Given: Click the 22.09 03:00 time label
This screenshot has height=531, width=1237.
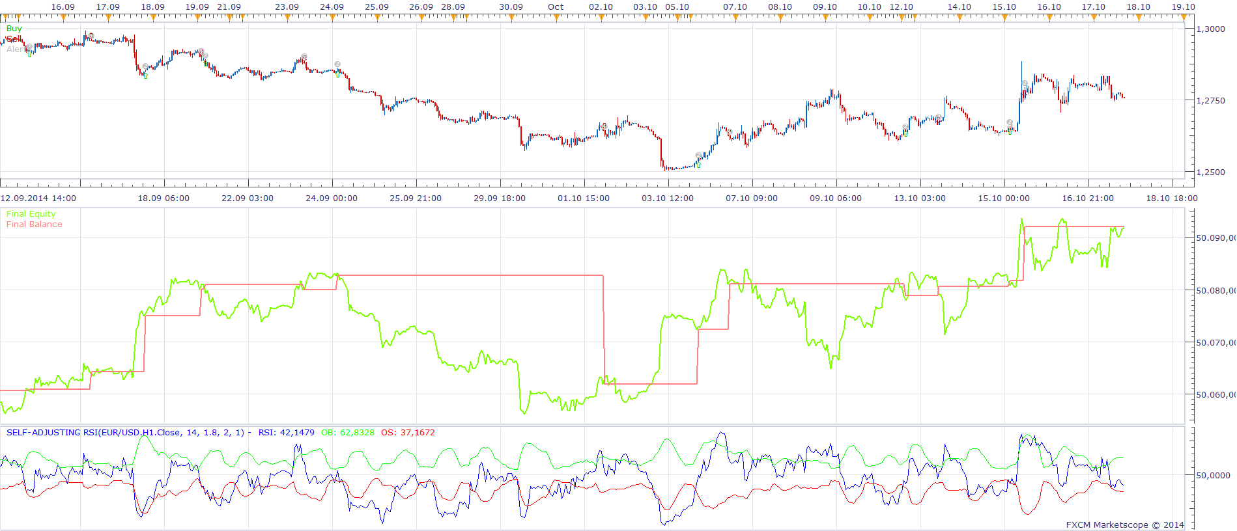Looking at the screenshot, I should click(x=248, y=198).
